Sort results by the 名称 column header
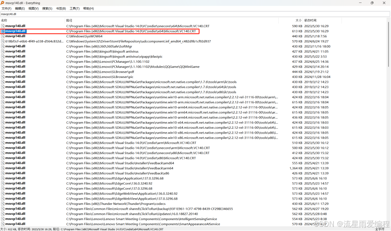 coord(33,20)
